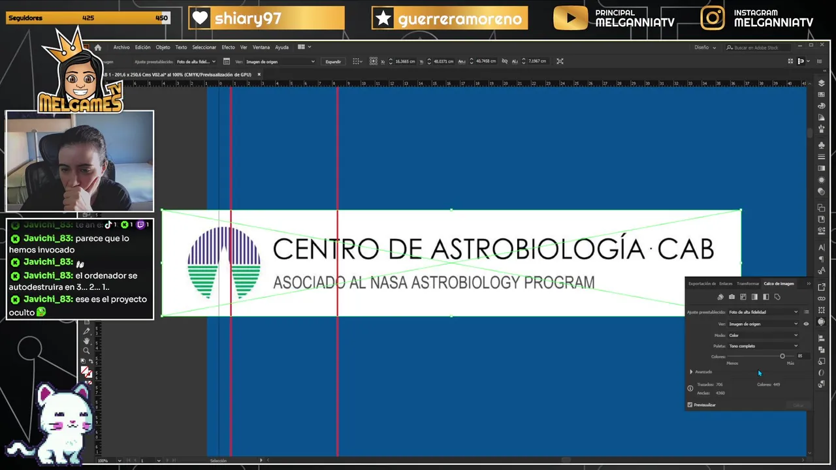Click the Image Trace panel icon in control bar

coord(226,61)
